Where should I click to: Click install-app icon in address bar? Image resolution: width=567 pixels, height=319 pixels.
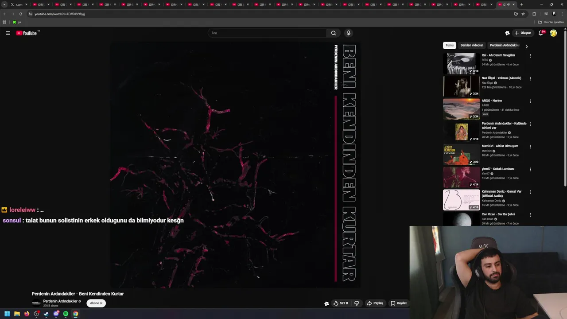pyautogui.click(x=516, y=14)
